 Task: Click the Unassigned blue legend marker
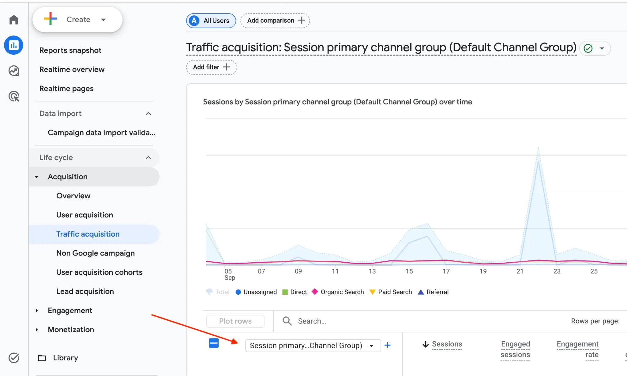click(x=238, y=292)
